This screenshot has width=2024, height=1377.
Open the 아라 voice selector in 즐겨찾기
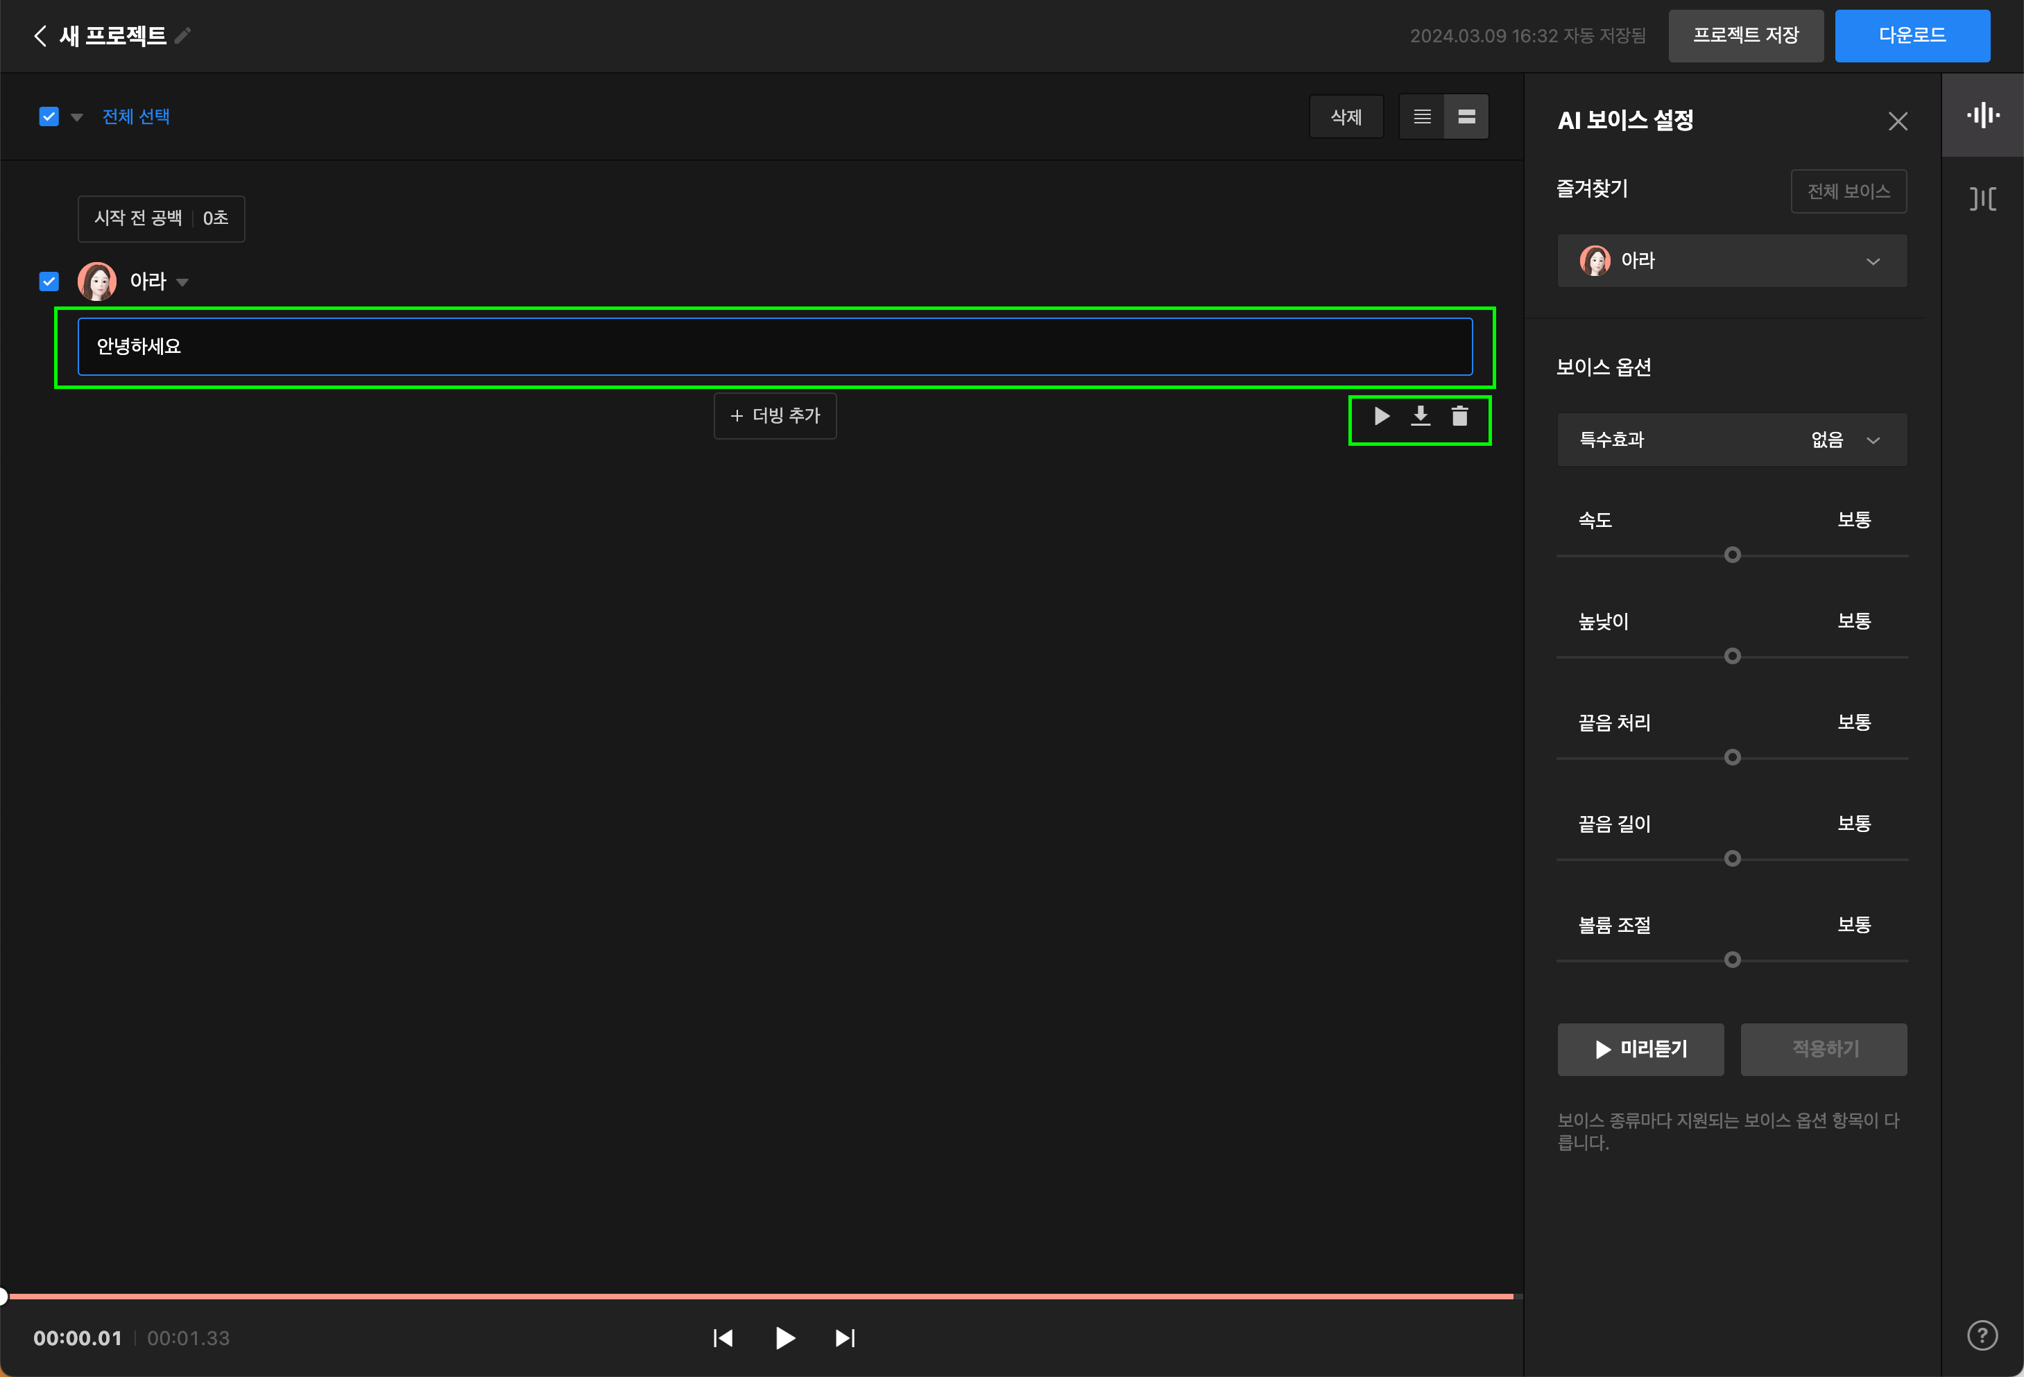(1731, 260)
